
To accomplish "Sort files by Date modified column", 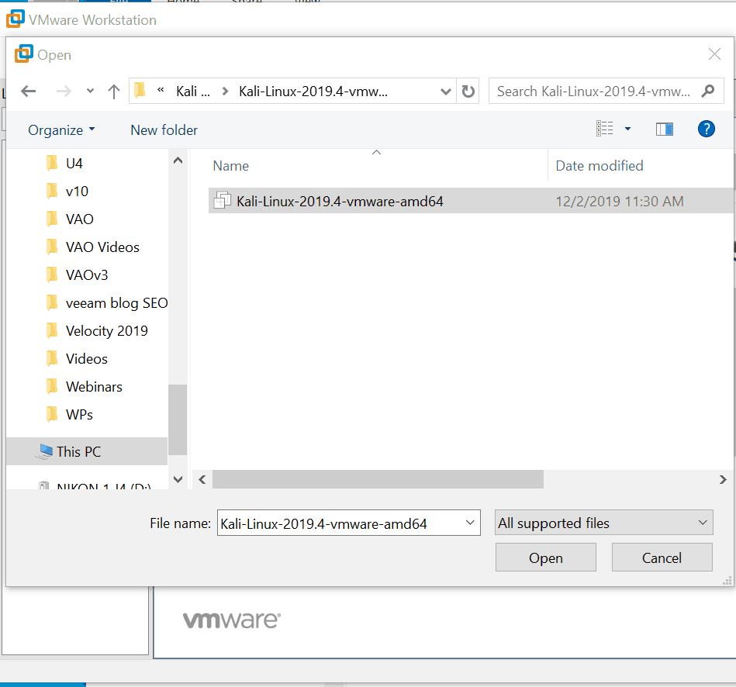I will (600, 166).
